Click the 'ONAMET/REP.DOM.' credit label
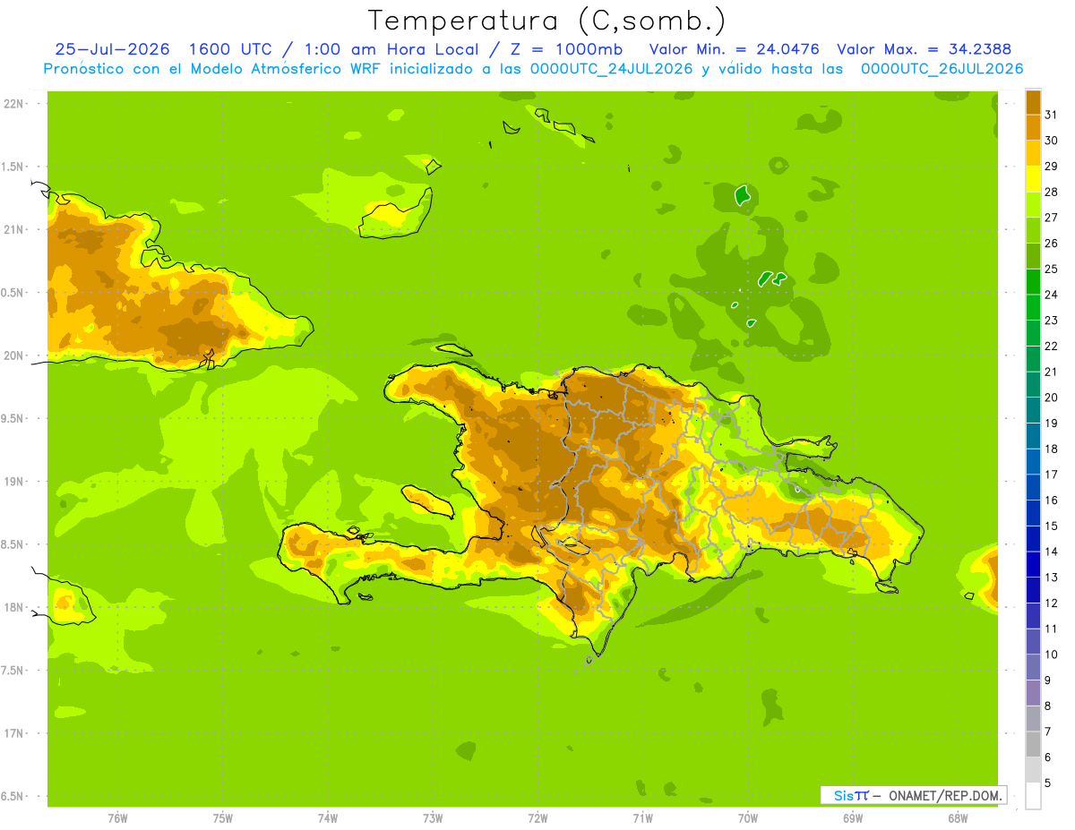Image resolution: width=1075 pixels, height=830 pixels. click(x=945, y=795)
